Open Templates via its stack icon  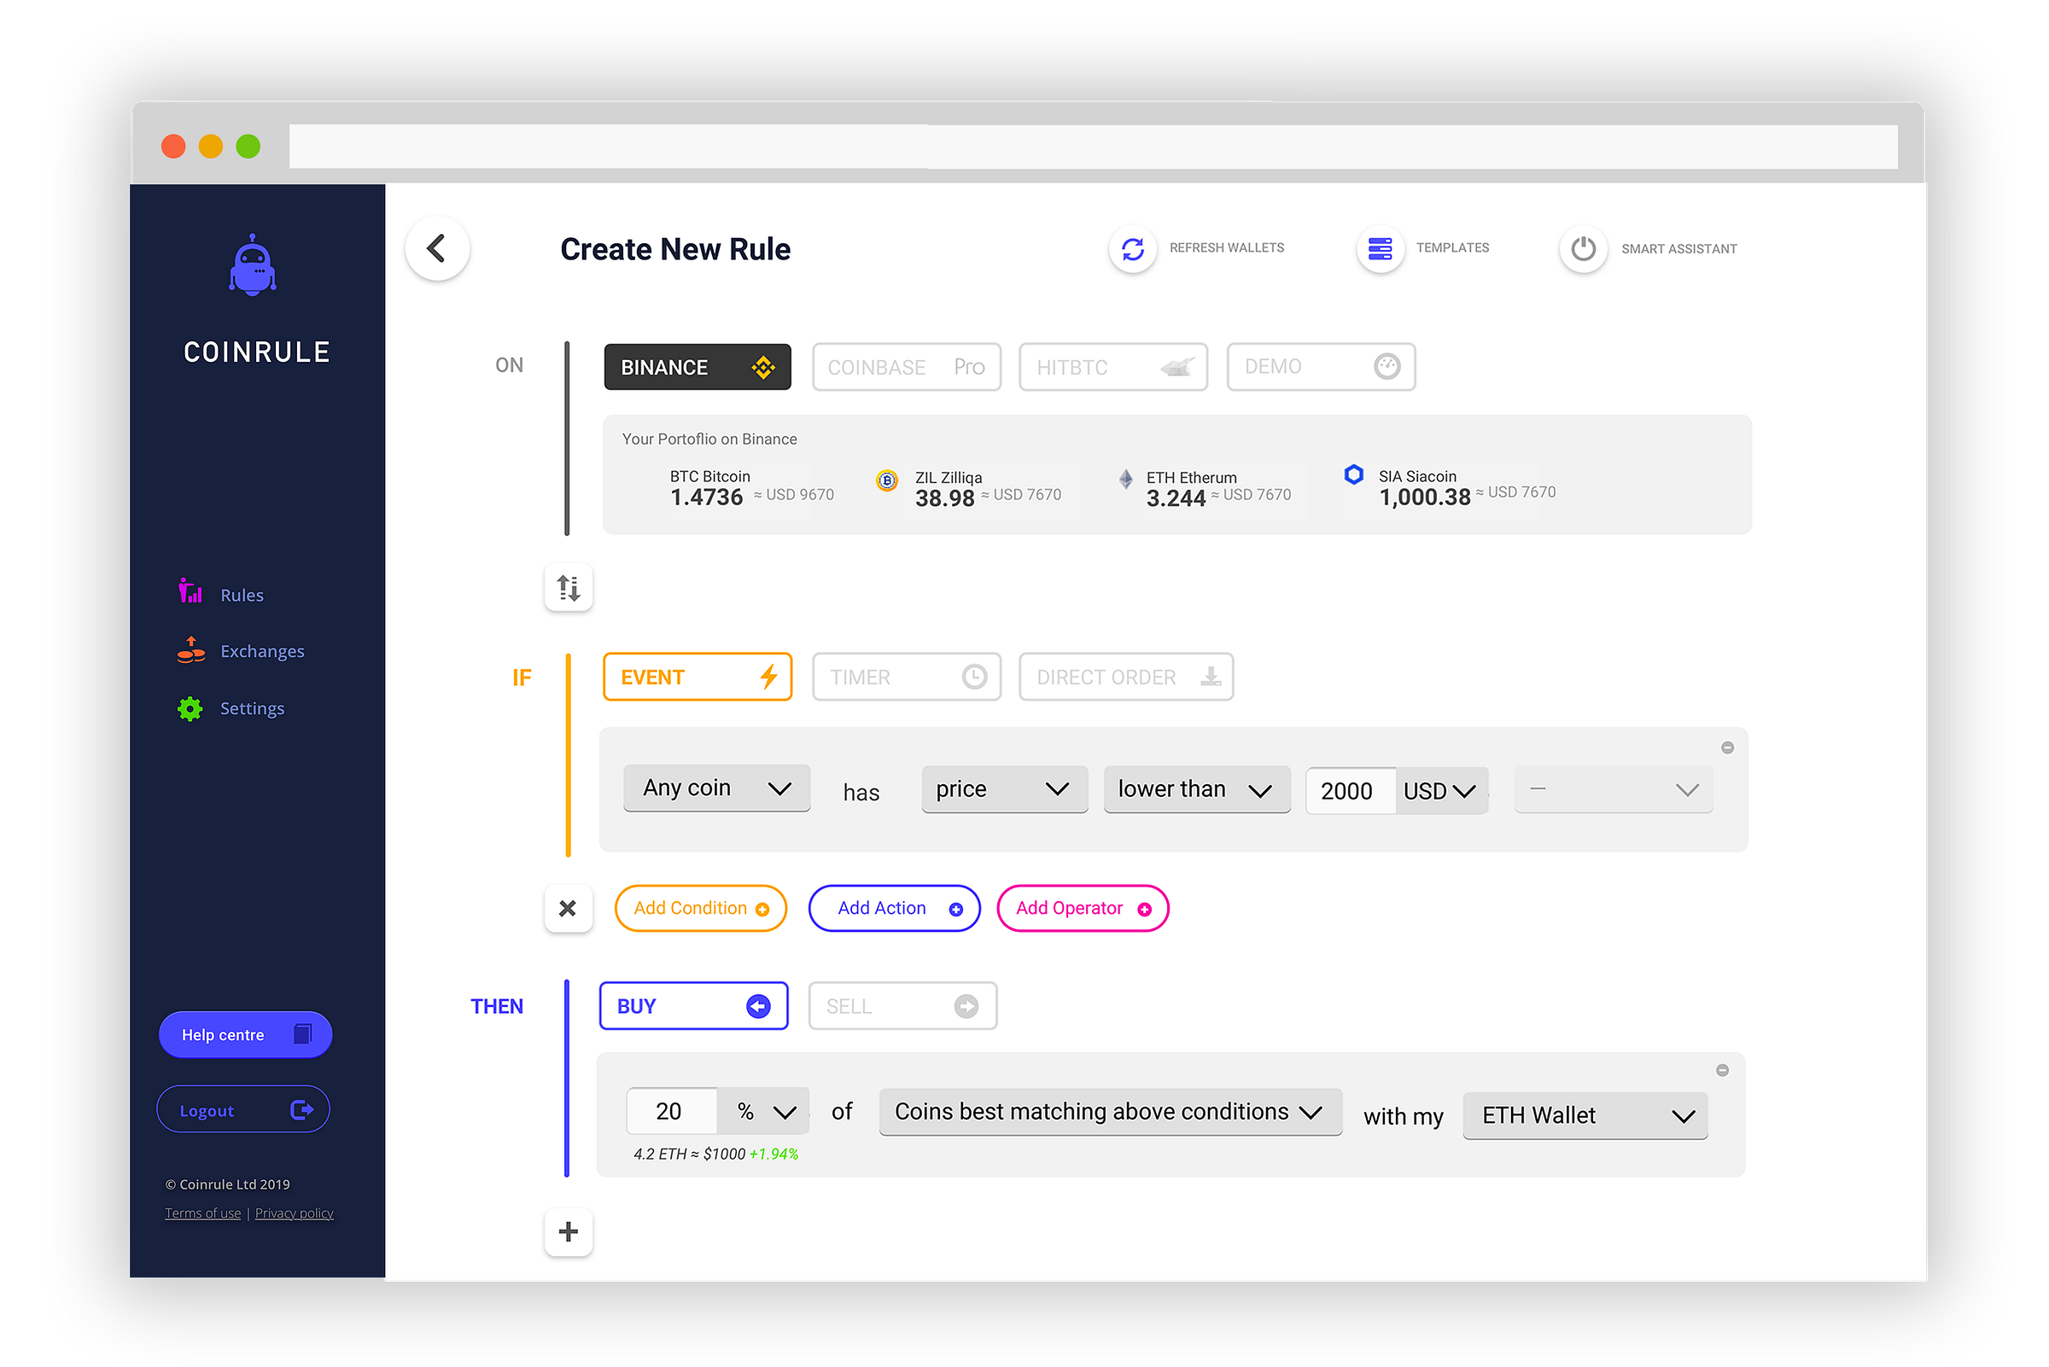tap(1380, 249)
